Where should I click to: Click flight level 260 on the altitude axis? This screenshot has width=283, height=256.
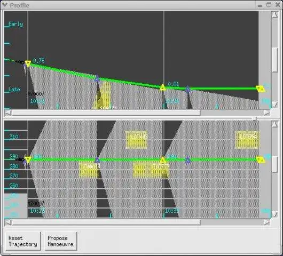pyautogui.click(x=14, y=186)
